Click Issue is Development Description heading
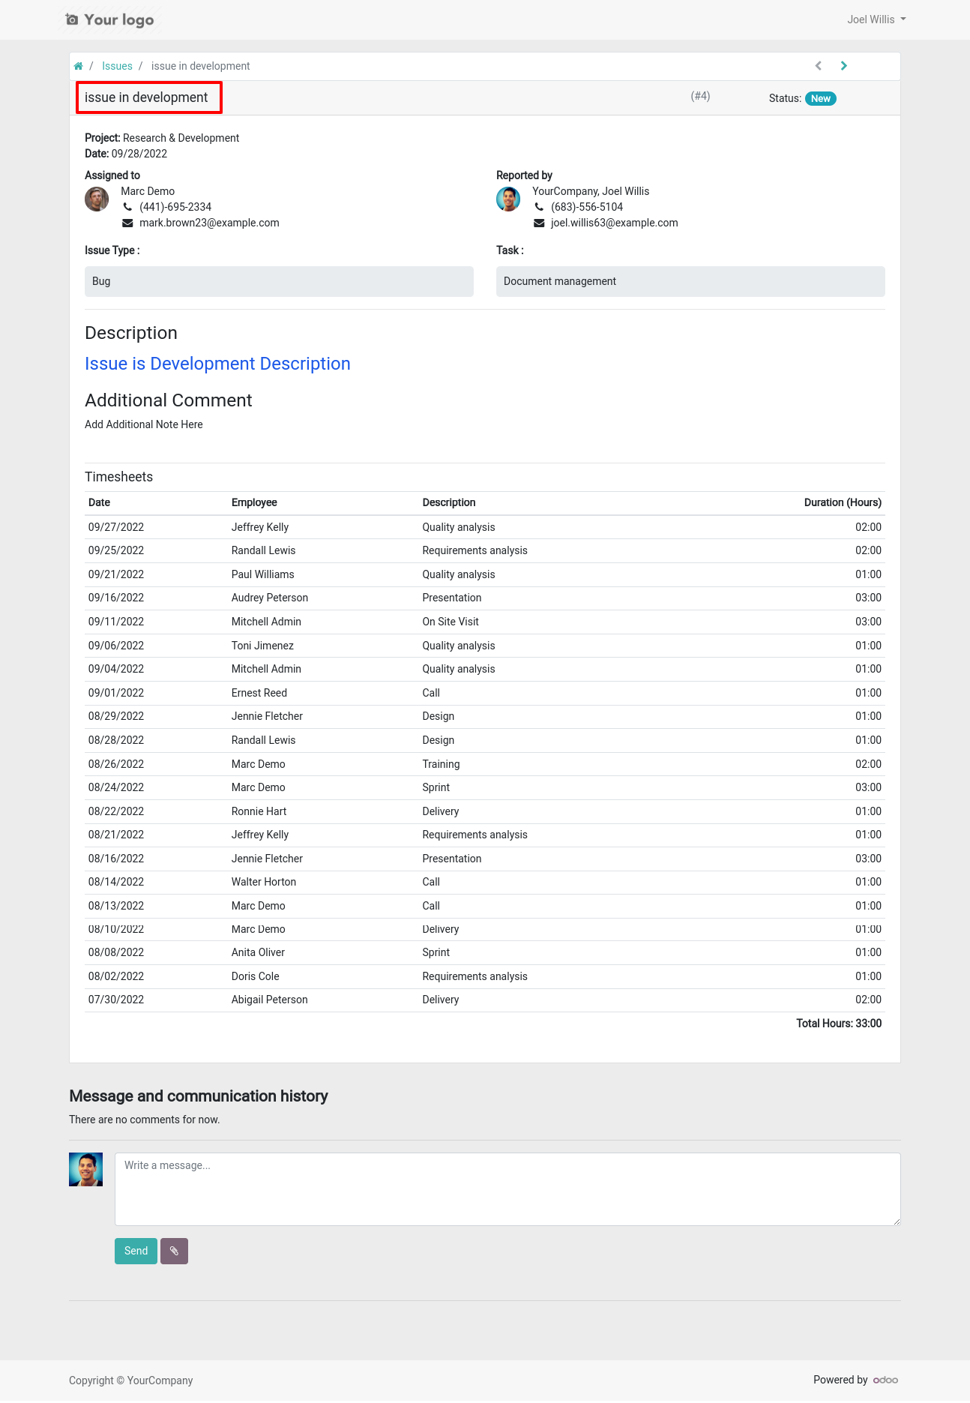This screenshot has width=970, height=1403. pyautogui.click(x=217, y=364)
